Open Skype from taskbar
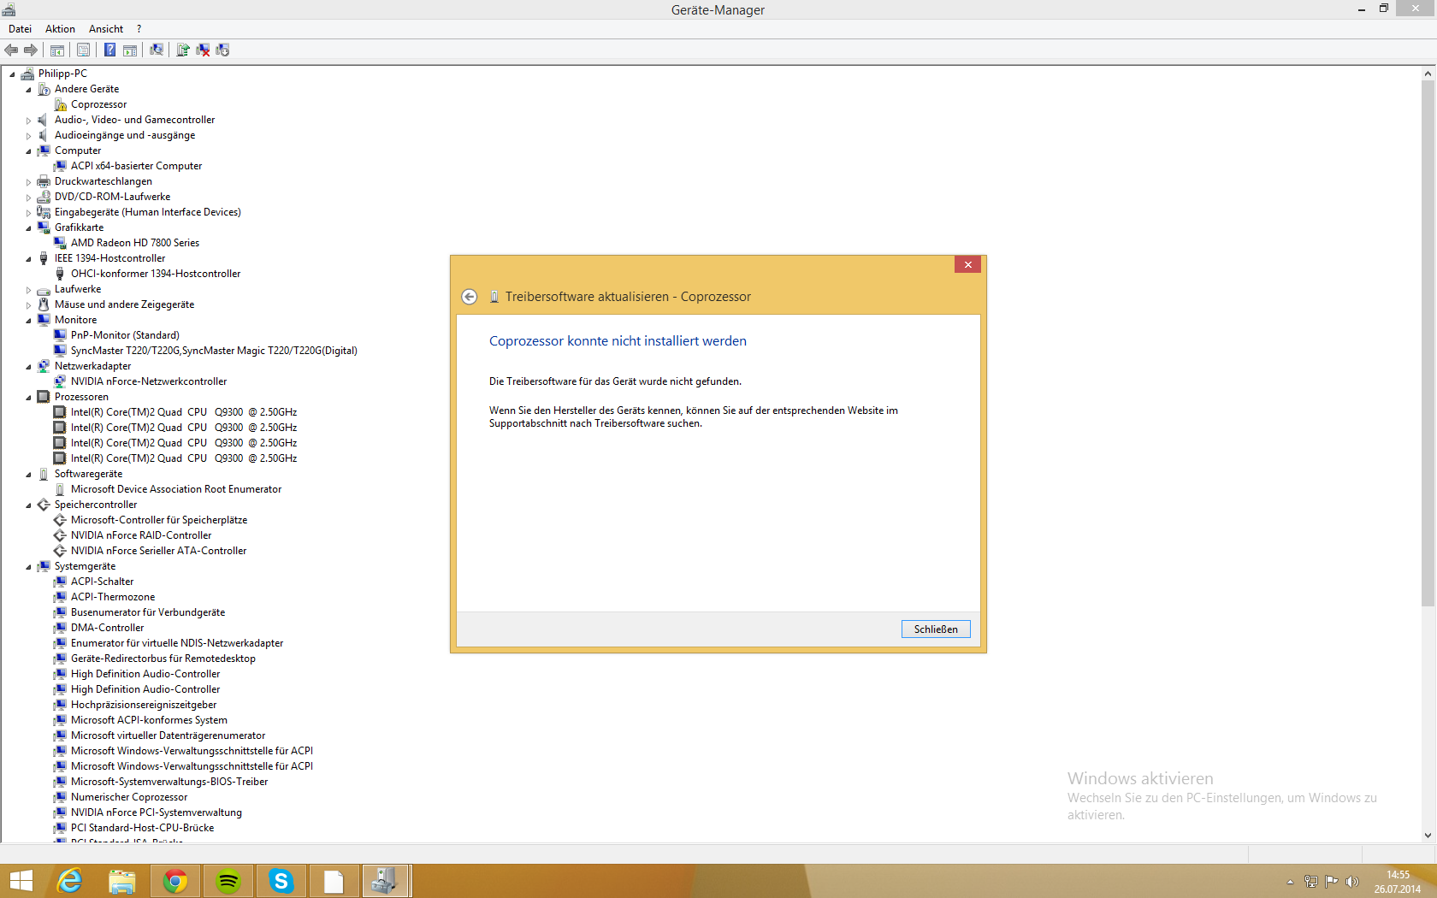This screenshot has height=898, width=1437. coord(281,881)
